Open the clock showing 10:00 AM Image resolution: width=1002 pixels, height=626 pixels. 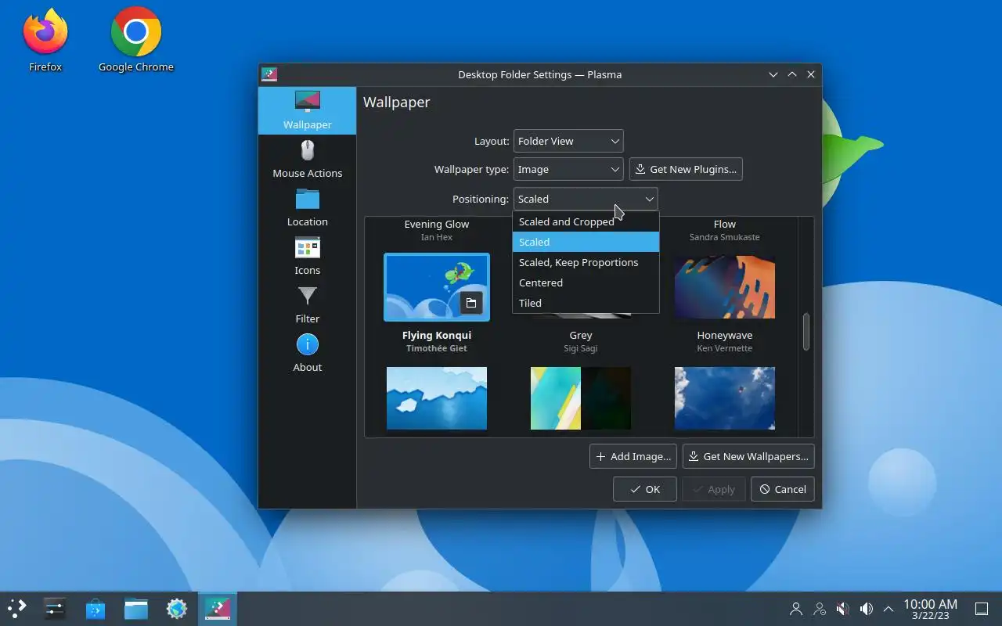pyautogui.click(x=930, y=609)
